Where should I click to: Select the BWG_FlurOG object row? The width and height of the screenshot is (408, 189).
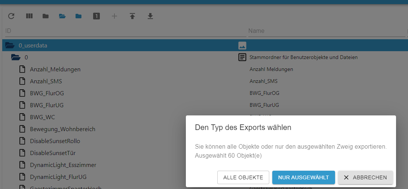click(x=204, y=93)
